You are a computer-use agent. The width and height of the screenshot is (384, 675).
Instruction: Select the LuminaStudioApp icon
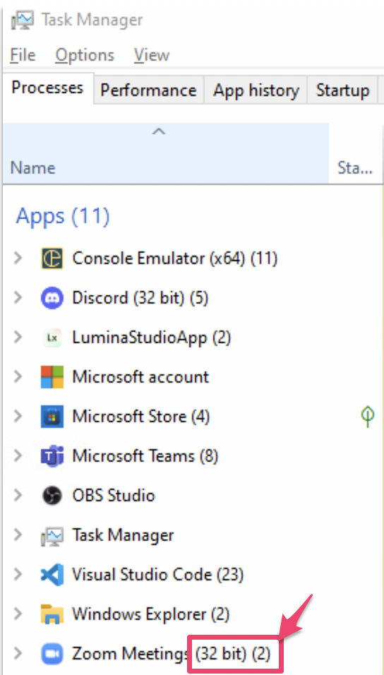(x=52, y=337)
